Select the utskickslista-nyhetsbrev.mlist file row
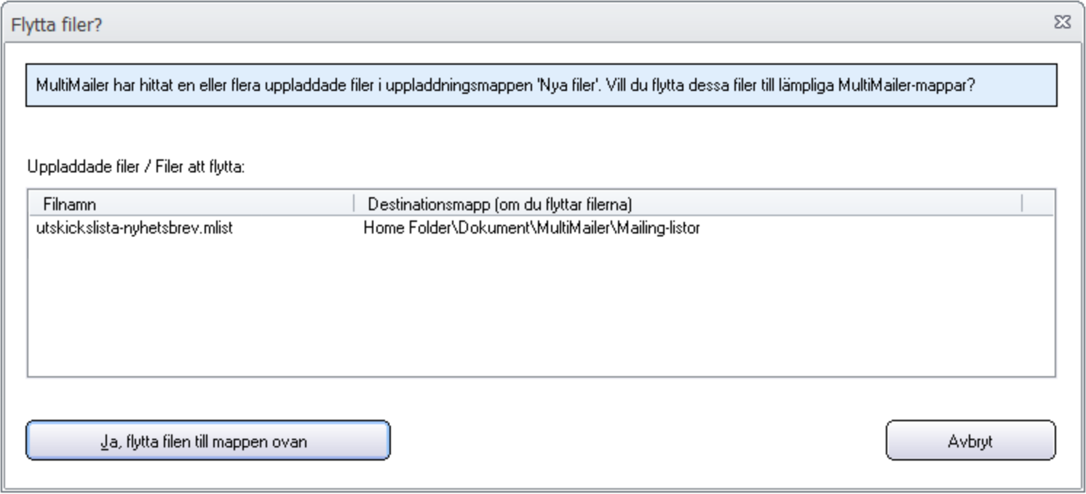1086x494 pixels. [x=540, y=228]
